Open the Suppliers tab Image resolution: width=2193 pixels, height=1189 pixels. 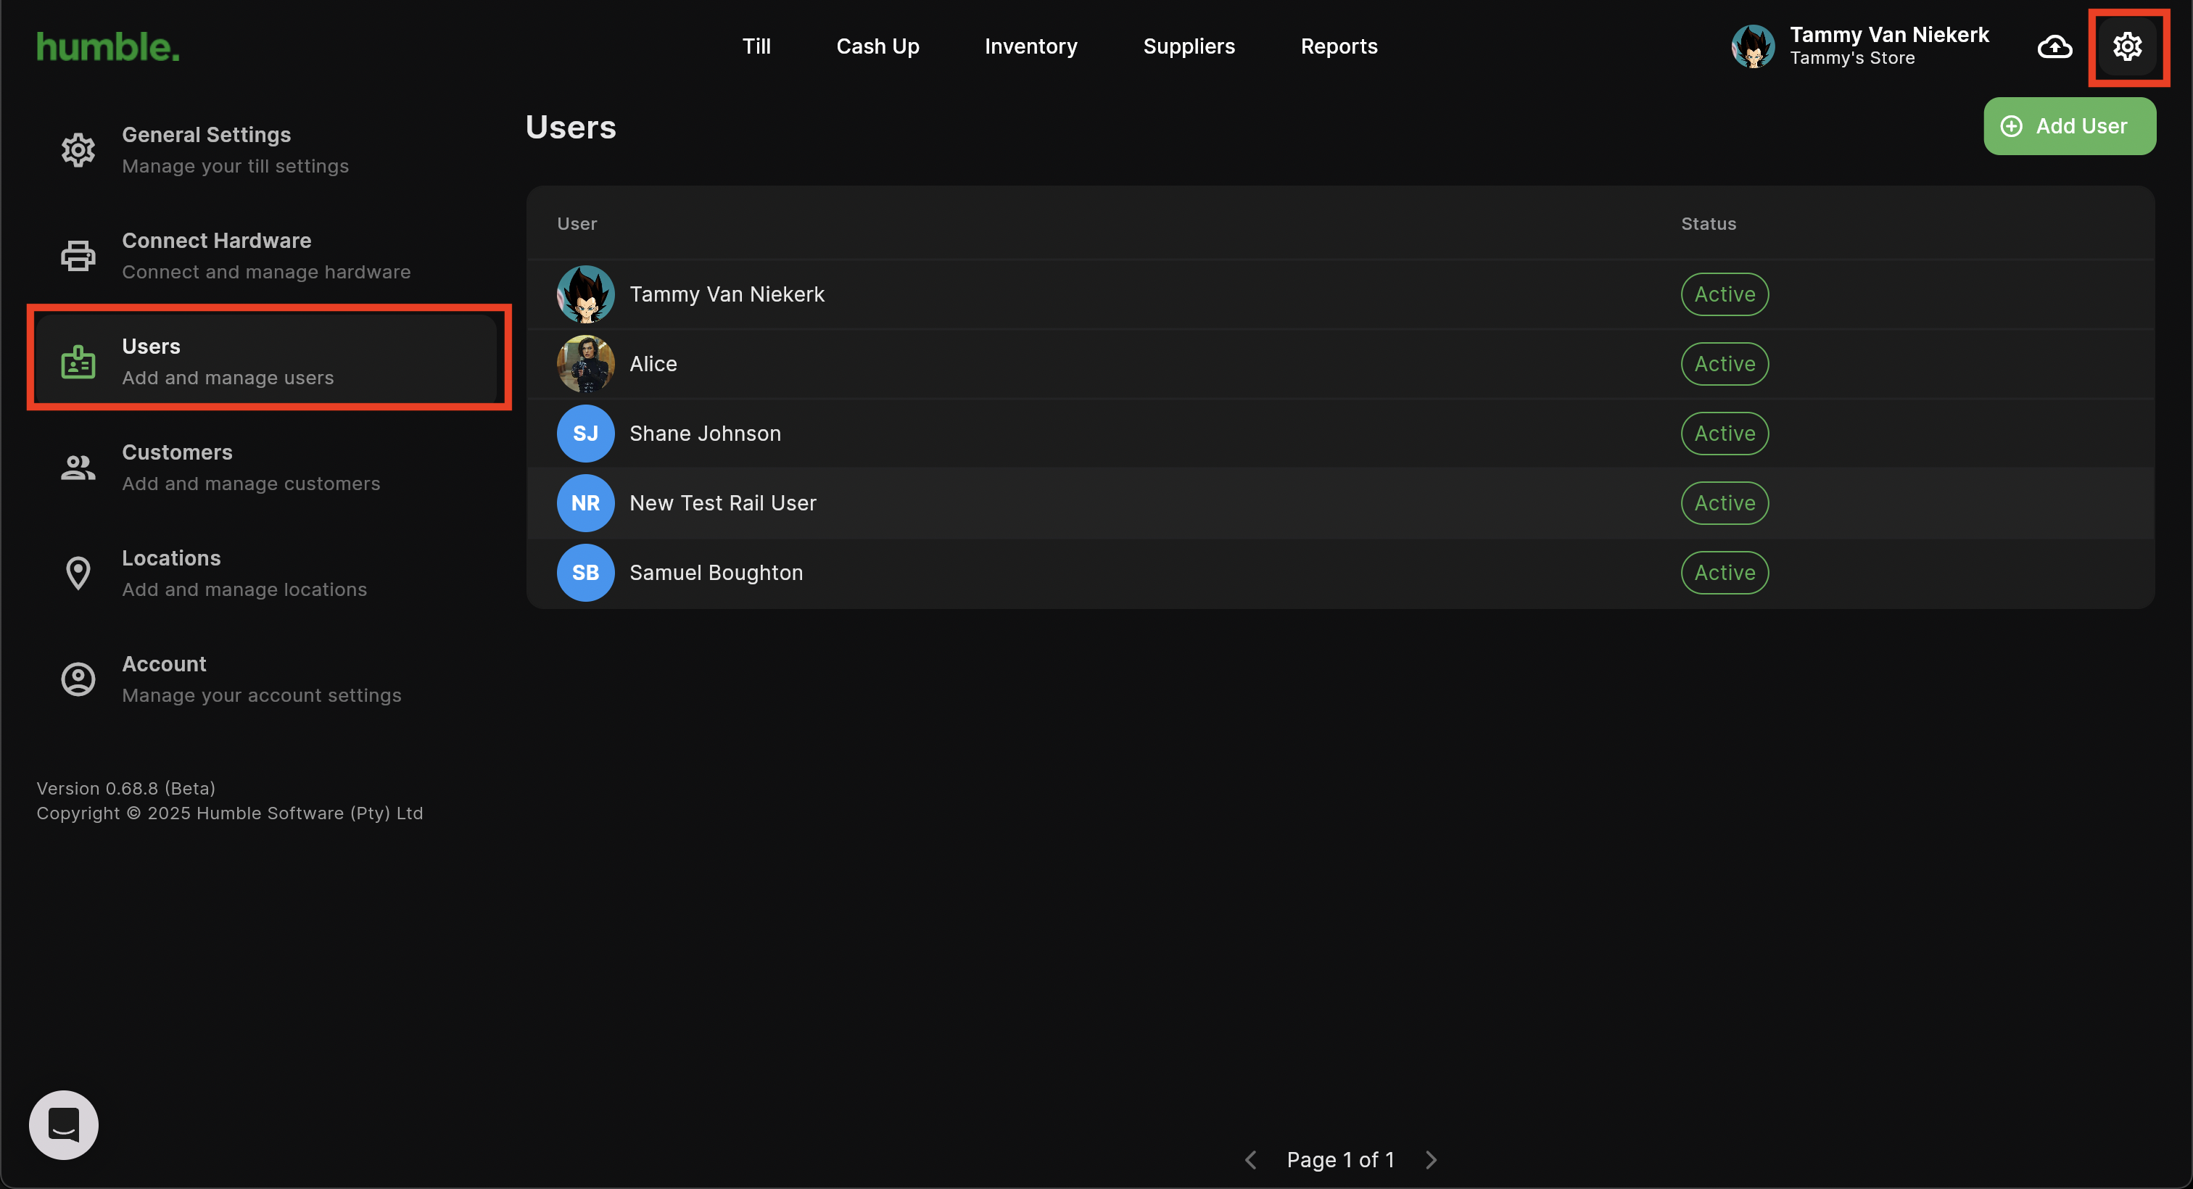(x=1189, y=47)
